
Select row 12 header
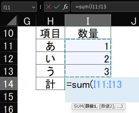coord(9,58)
